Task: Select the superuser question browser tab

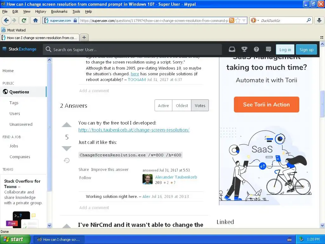Action: click(40, 37)
